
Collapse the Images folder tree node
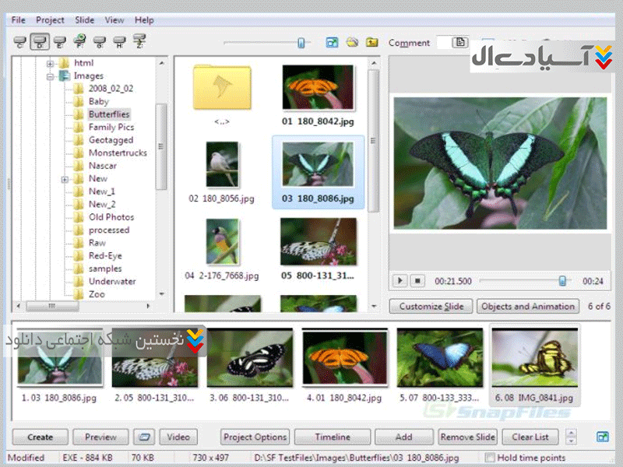tap(51, 76)
